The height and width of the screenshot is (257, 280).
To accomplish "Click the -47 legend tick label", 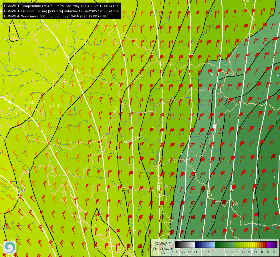I will 183,252.
